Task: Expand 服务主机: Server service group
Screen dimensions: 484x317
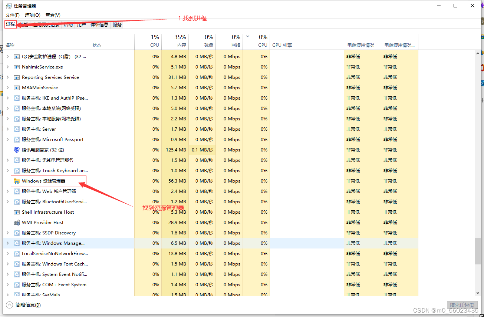Action: [8, 129]
